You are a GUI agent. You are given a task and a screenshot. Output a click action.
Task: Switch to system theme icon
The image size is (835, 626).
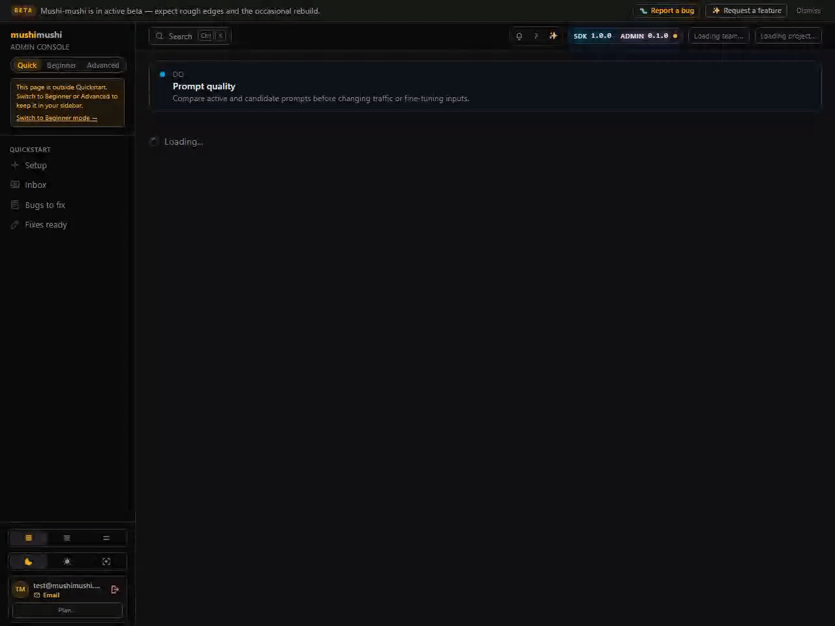(106, 561)
